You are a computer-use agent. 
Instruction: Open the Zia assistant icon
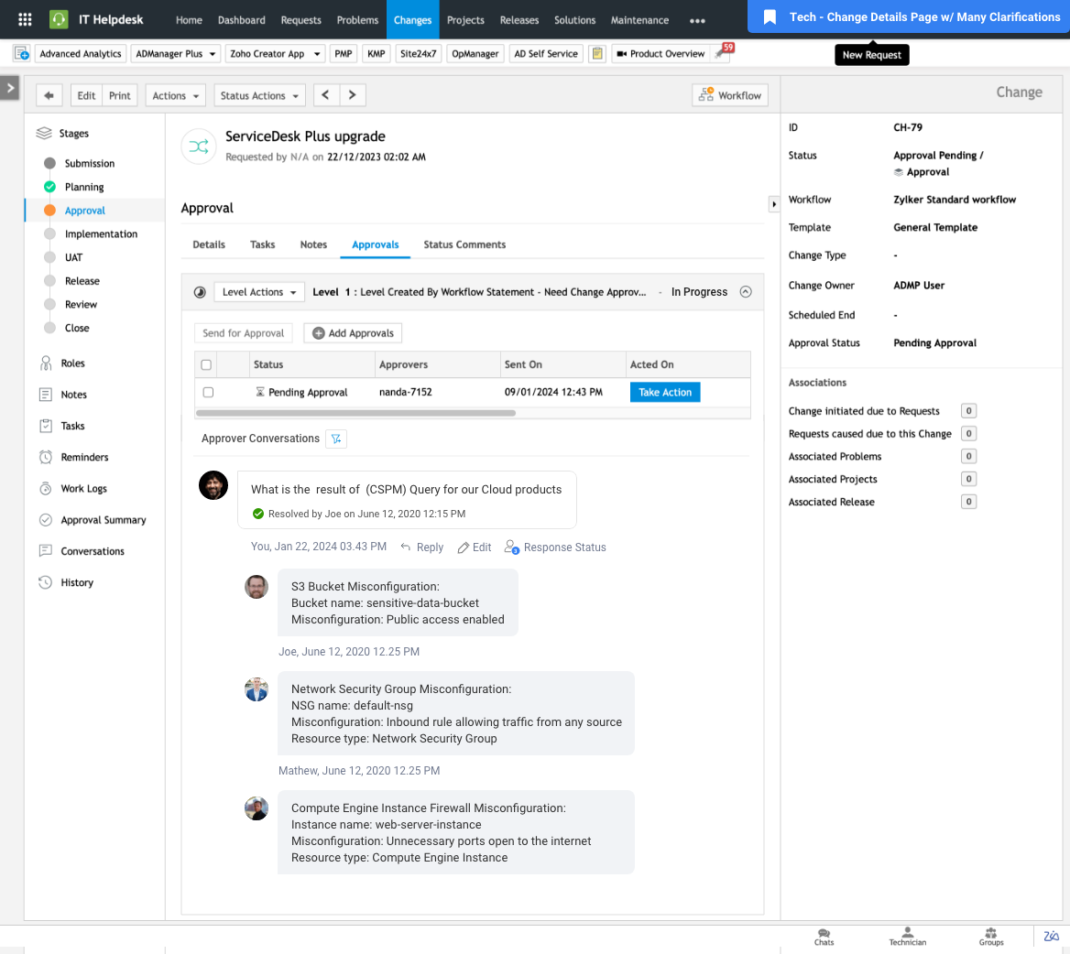tap(1051, 936)
